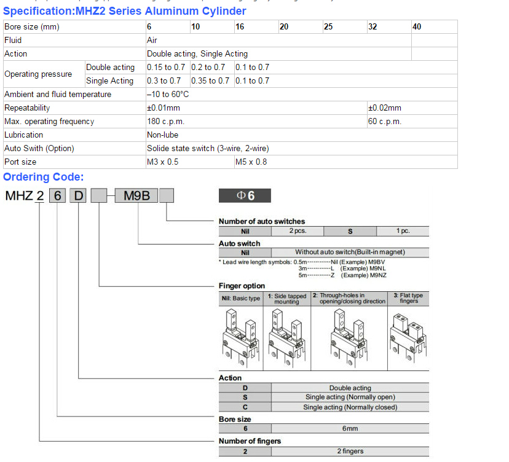Click the 'Number of auto switches' heading
The height and width of the screenshot is (462, 509).
262,221
